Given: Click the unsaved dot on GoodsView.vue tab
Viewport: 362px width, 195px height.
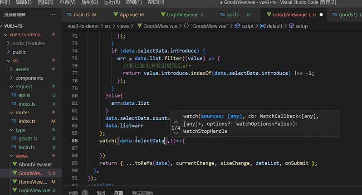Looking at the screenshot, I should (x=321, y=15).
